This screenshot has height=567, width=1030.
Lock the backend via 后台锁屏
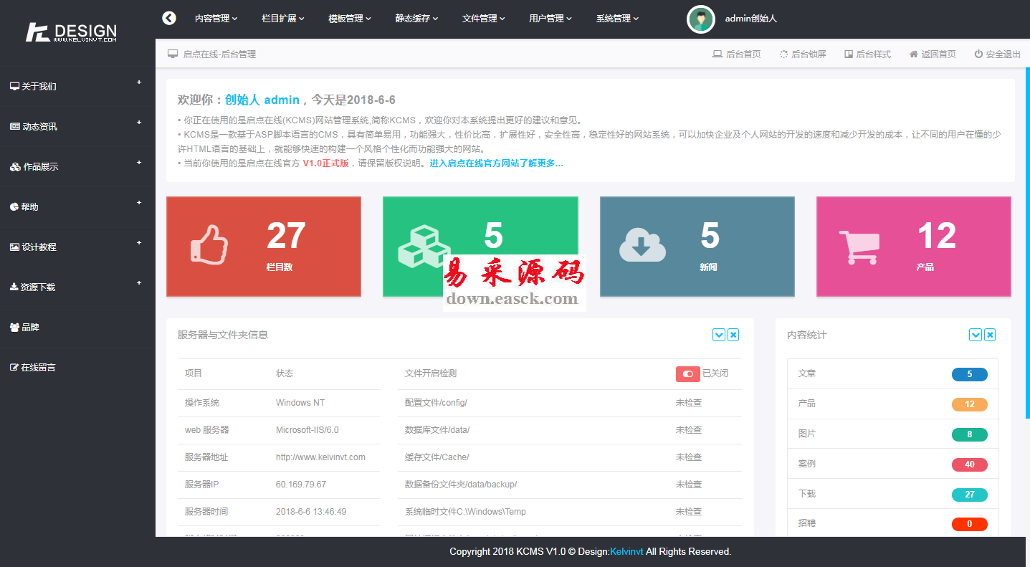click(803, 54)
